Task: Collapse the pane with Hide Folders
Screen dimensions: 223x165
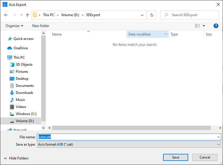Action: 16,158
